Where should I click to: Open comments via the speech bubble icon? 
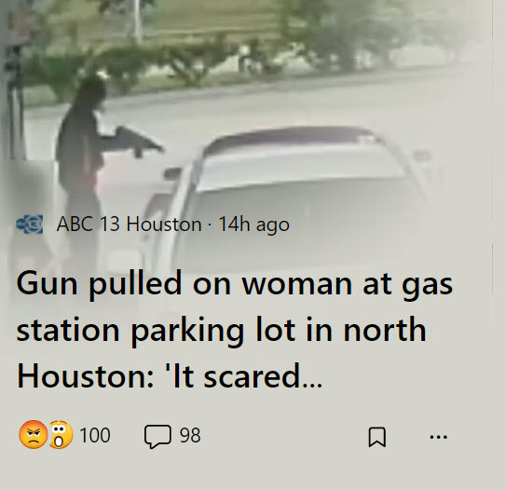[157, 437]
